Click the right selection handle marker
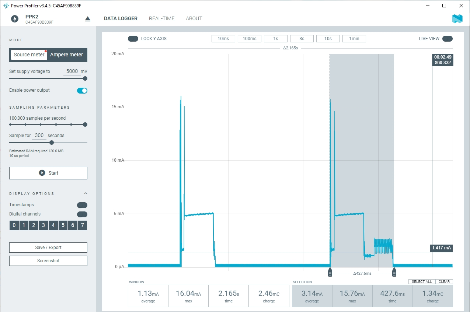This screenshot has height=312, width=470. coord(394,272)
